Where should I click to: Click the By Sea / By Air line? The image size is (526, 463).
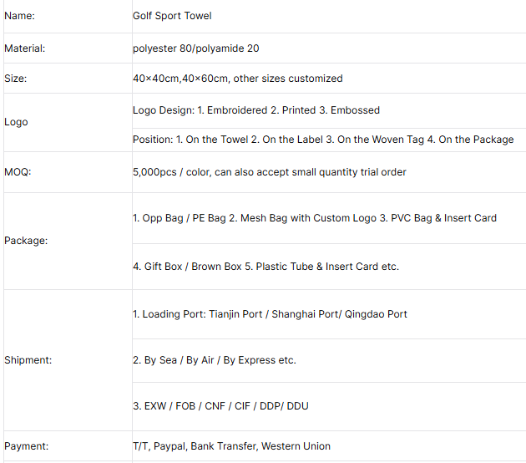tap(214, 360)
